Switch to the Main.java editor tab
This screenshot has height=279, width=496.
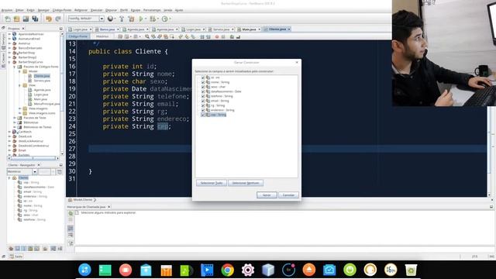249,29
